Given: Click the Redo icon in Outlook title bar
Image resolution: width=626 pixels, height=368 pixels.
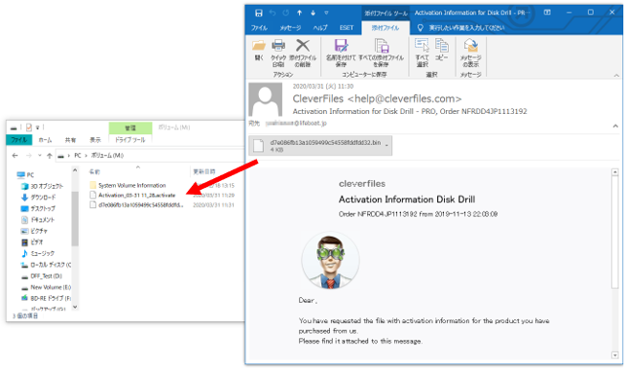Looking at the screenshot, I should coord(286,13).
